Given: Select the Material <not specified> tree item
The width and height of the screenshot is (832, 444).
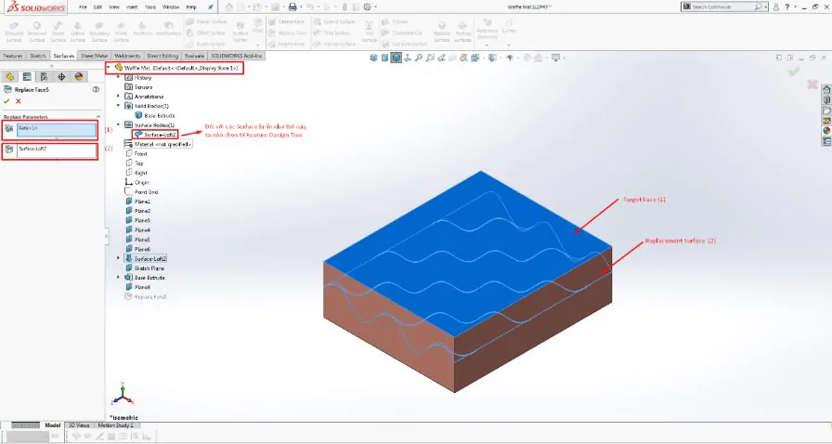Looking at the screenshot, I should (x=158, y=144).
